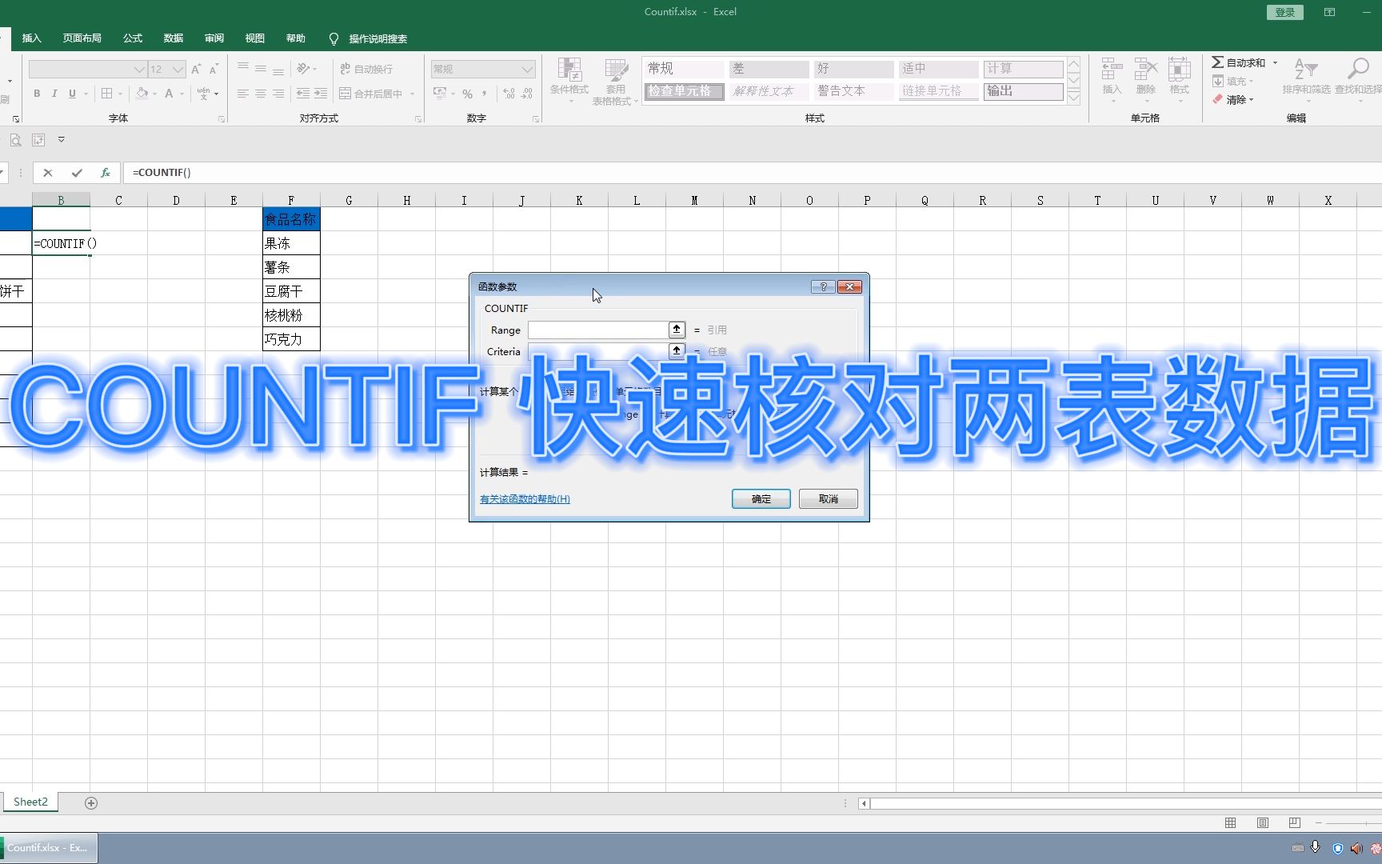Click the fx insert function icon
This screenshot has width=1382, height=864.
(106, 173)
